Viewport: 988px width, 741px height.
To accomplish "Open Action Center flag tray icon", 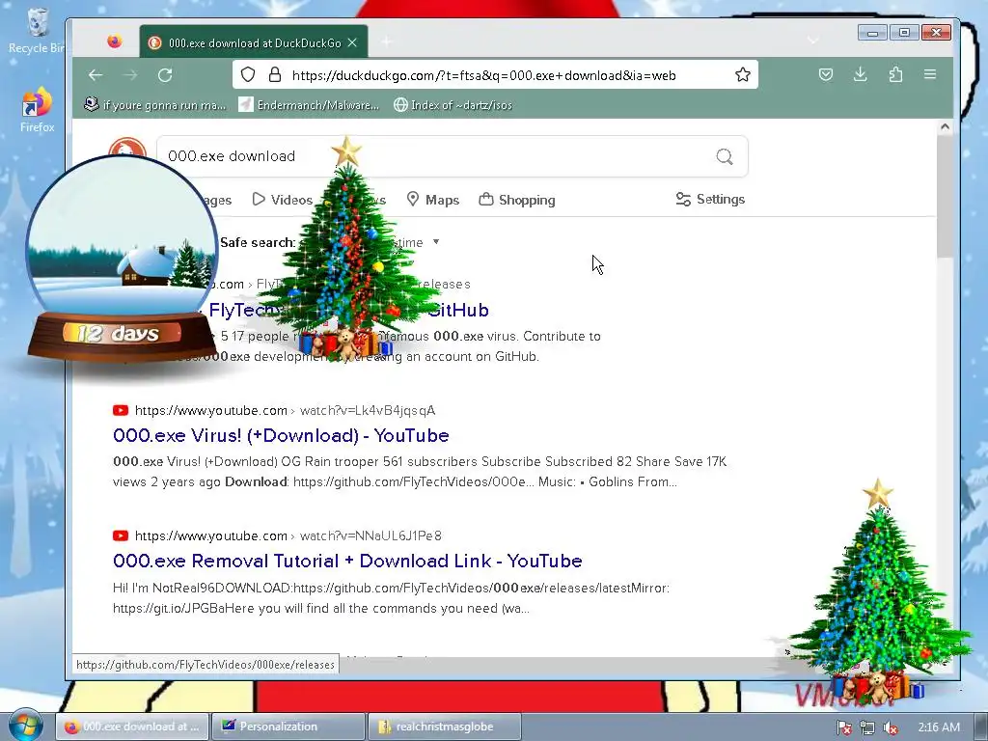I will click(843, 727).
